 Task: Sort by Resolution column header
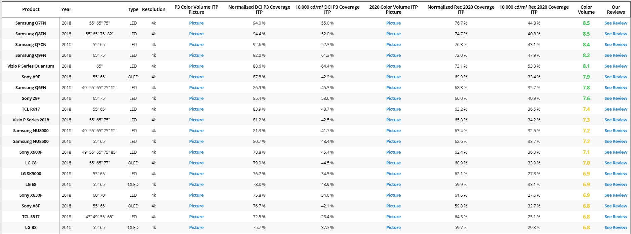pos(154,9)
